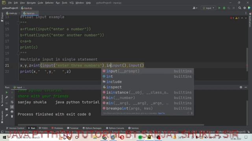Select the input.py editor tab
The width and height of the screenshot is (252, 141).
point(30,13)
